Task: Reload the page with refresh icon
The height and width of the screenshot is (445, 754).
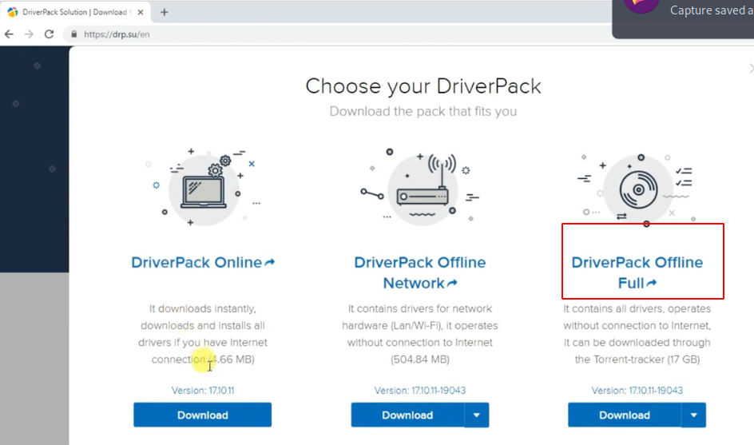Action: [x=49, y=34]
